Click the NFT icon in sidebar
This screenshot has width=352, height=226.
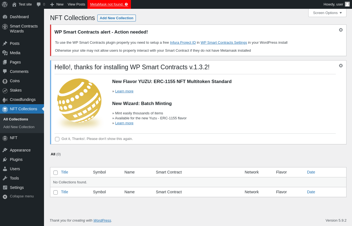(x=5, y=138)
